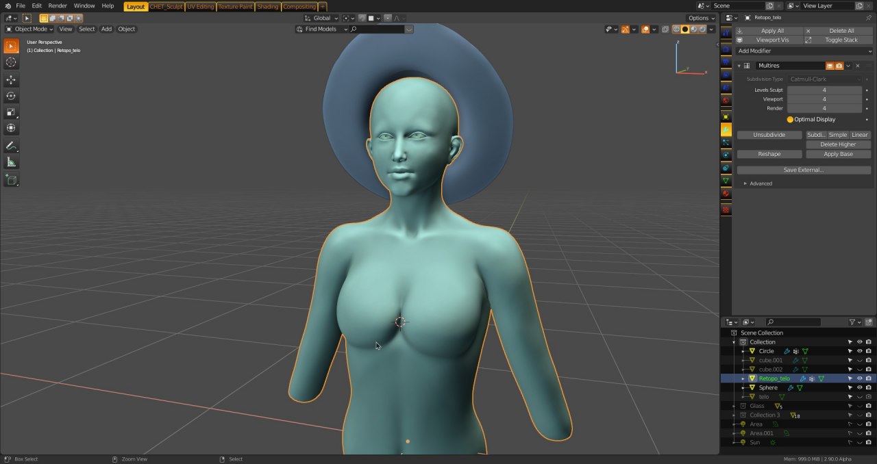Screen dimensions: 877x464
Task: Toggle Multires modifier render visibility camera
Action: (839, 66)
